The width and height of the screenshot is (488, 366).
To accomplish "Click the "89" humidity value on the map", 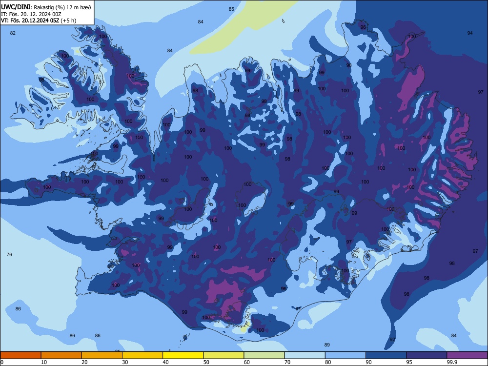I will [x=327, y=345].
